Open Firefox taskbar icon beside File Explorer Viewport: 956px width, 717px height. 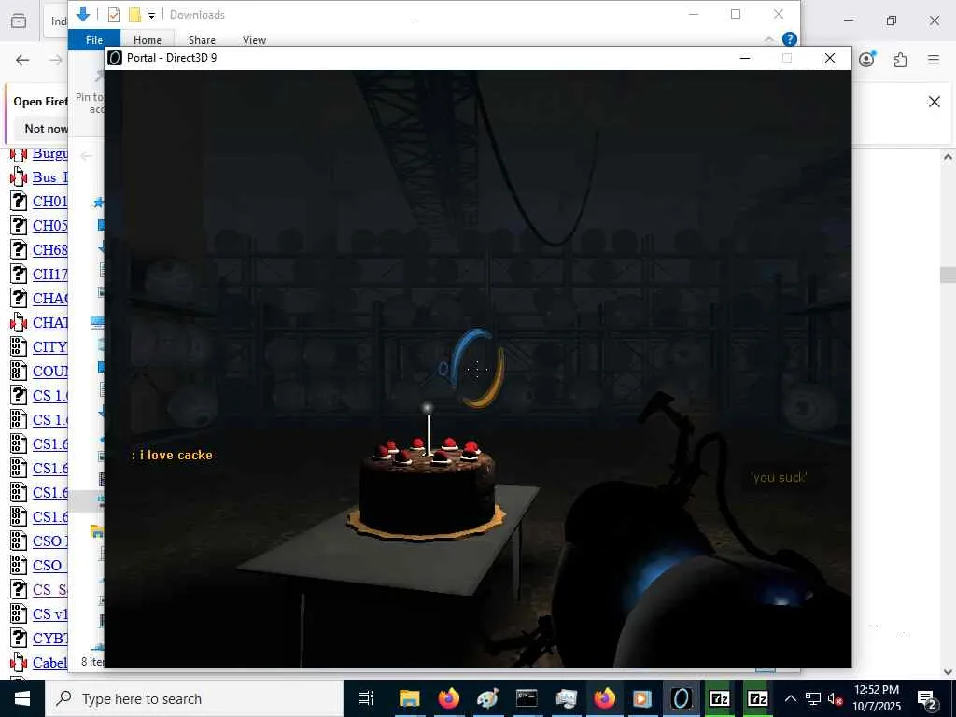coord(449,698)
